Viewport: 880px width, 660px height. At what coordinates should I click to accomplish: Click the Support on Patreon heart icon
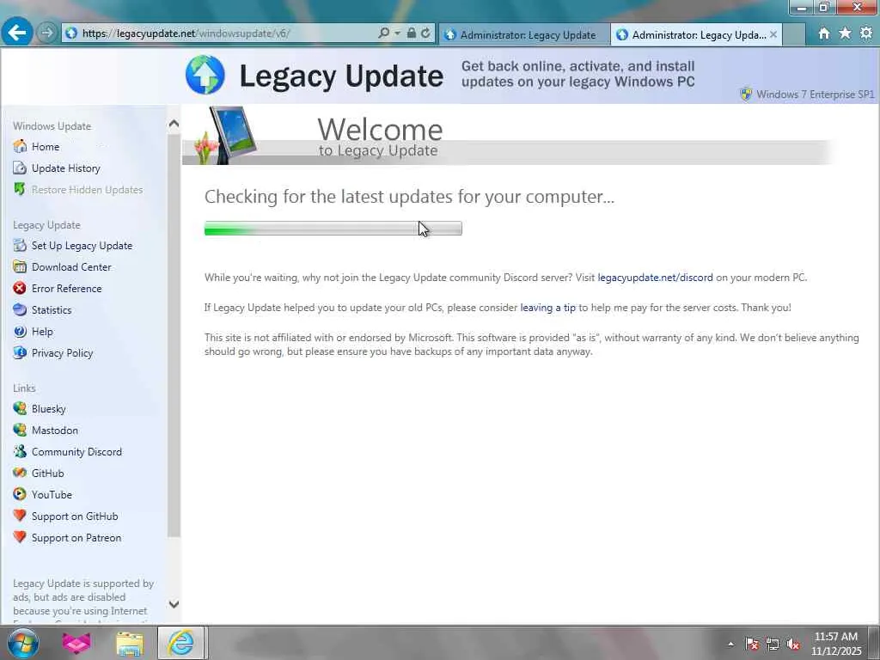coord(20,537)
